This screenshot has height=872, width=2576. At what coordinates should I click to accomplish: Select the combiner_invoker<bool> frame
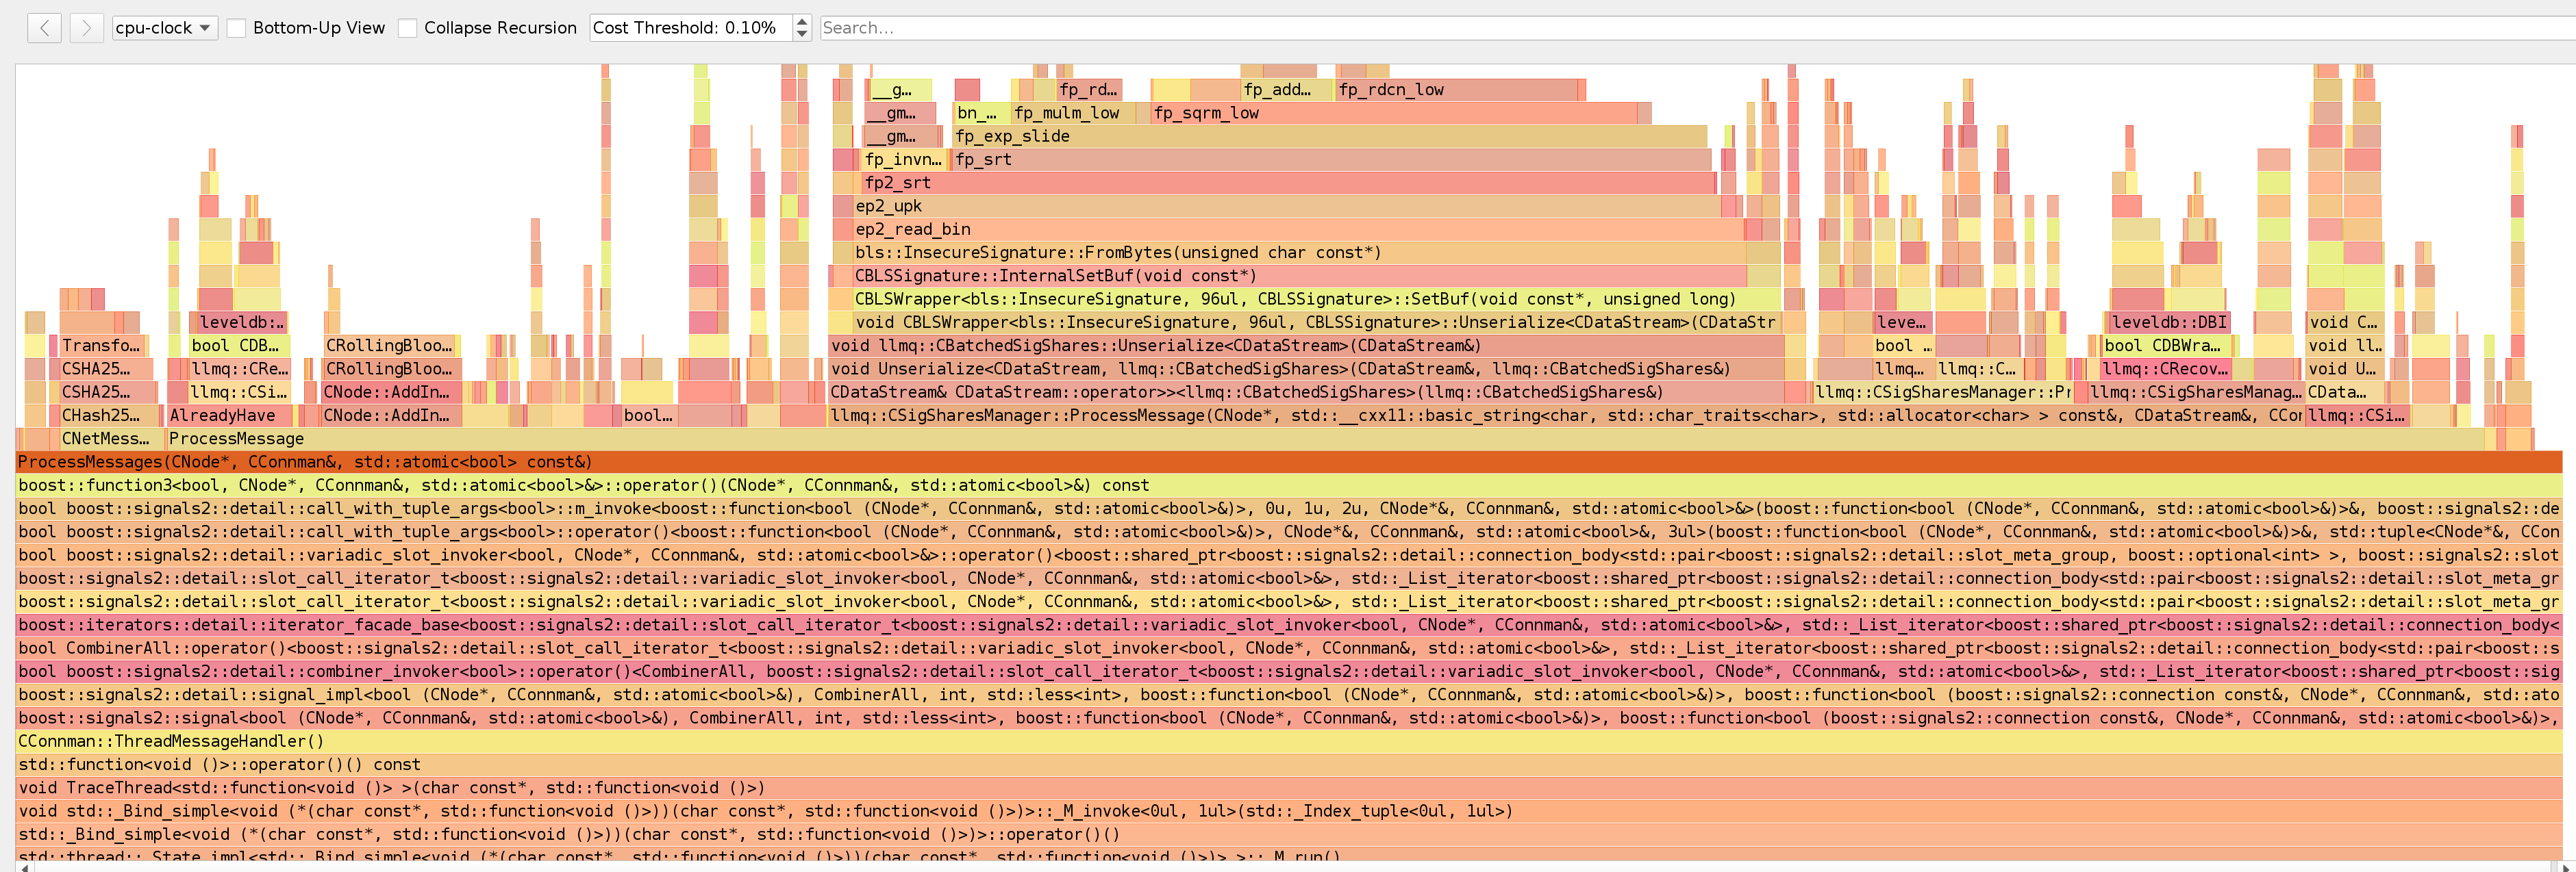1289,671
